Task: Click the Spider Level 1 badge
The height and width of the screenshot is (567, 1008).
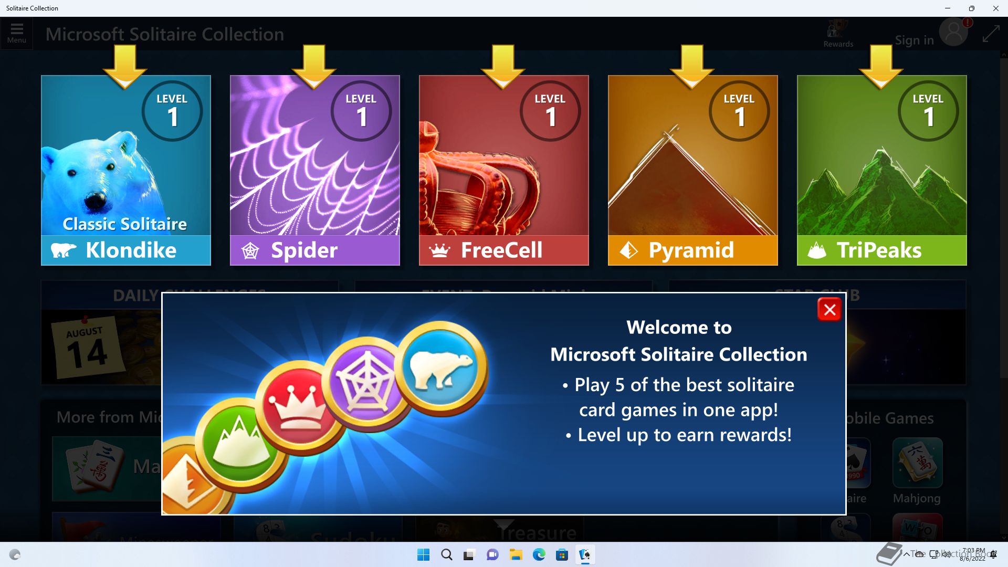Action: [361, 111]
